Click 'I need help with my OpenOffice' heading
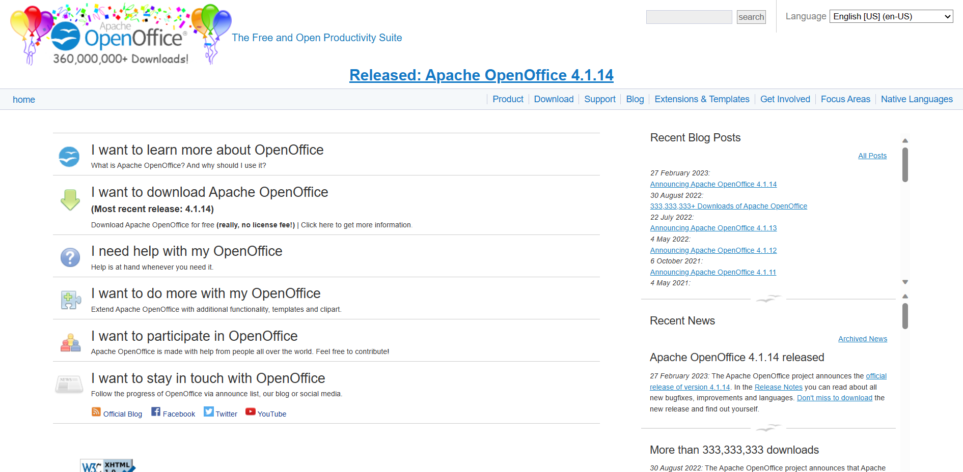Viewport: 963px width, 472px height. coord(186,251)
